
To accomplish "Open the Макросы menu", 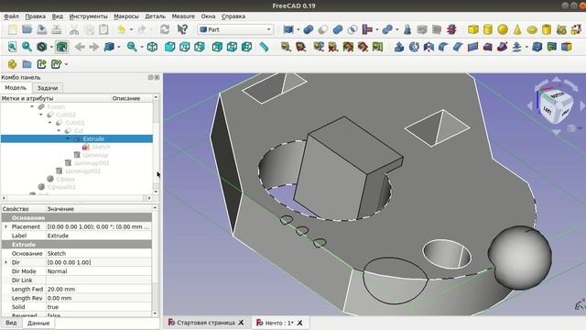I will click(x=126, y=16).
